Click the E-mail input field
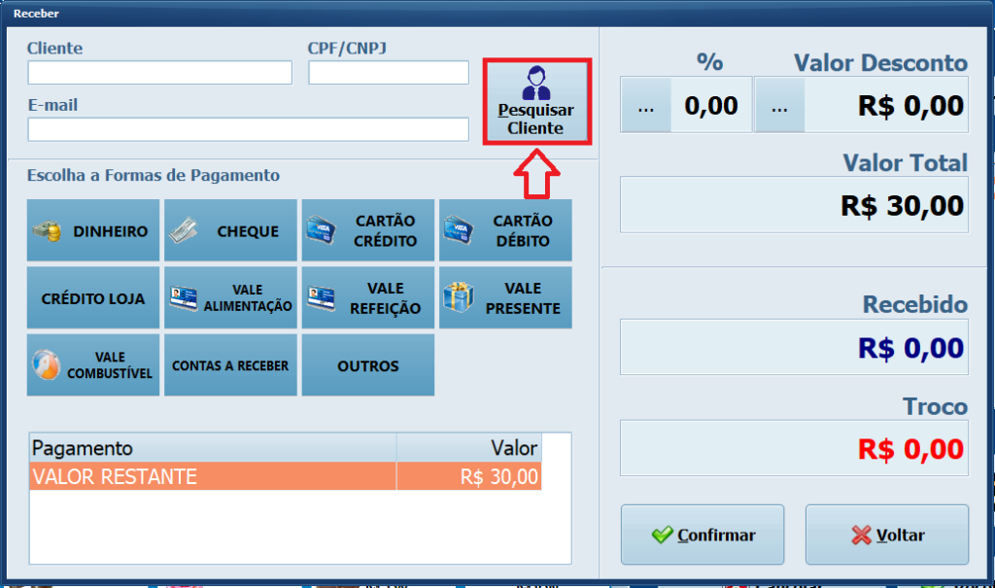 pyautogui.click(x=247, y=130)
